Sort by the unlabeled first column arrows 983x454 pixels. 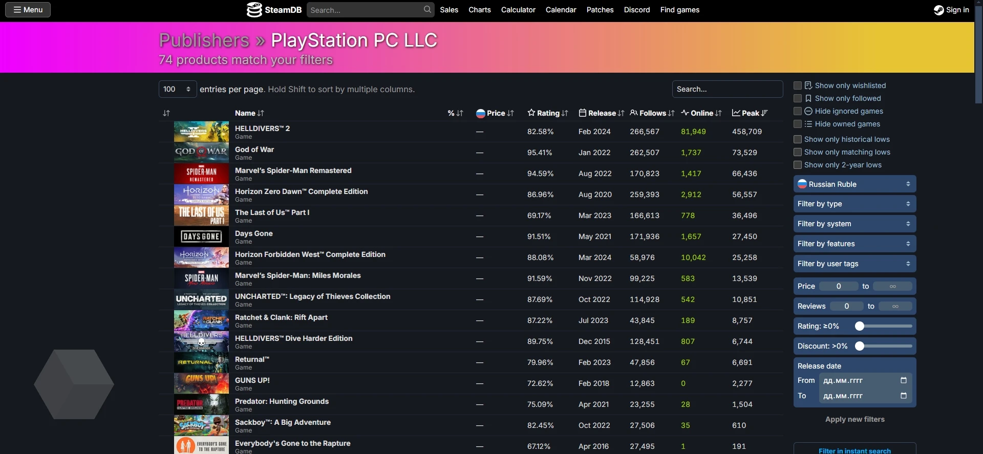pyautogui.click(x=166, y=113)
